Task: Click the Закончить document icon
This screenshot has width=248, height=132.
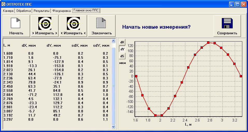Action: coord(101,23)
